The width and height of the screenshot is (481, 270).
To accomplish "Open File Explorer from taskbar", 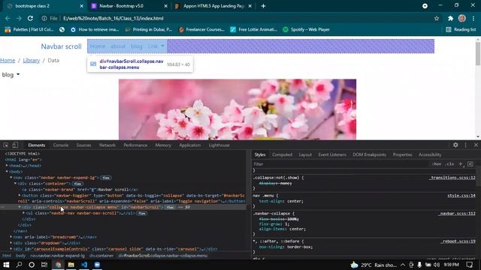I will tap(71, 265).
